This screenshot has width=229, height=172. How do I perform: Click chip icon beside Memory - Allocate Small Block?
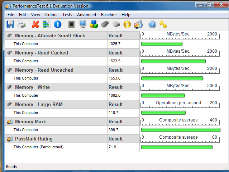(x=9, y=35)
